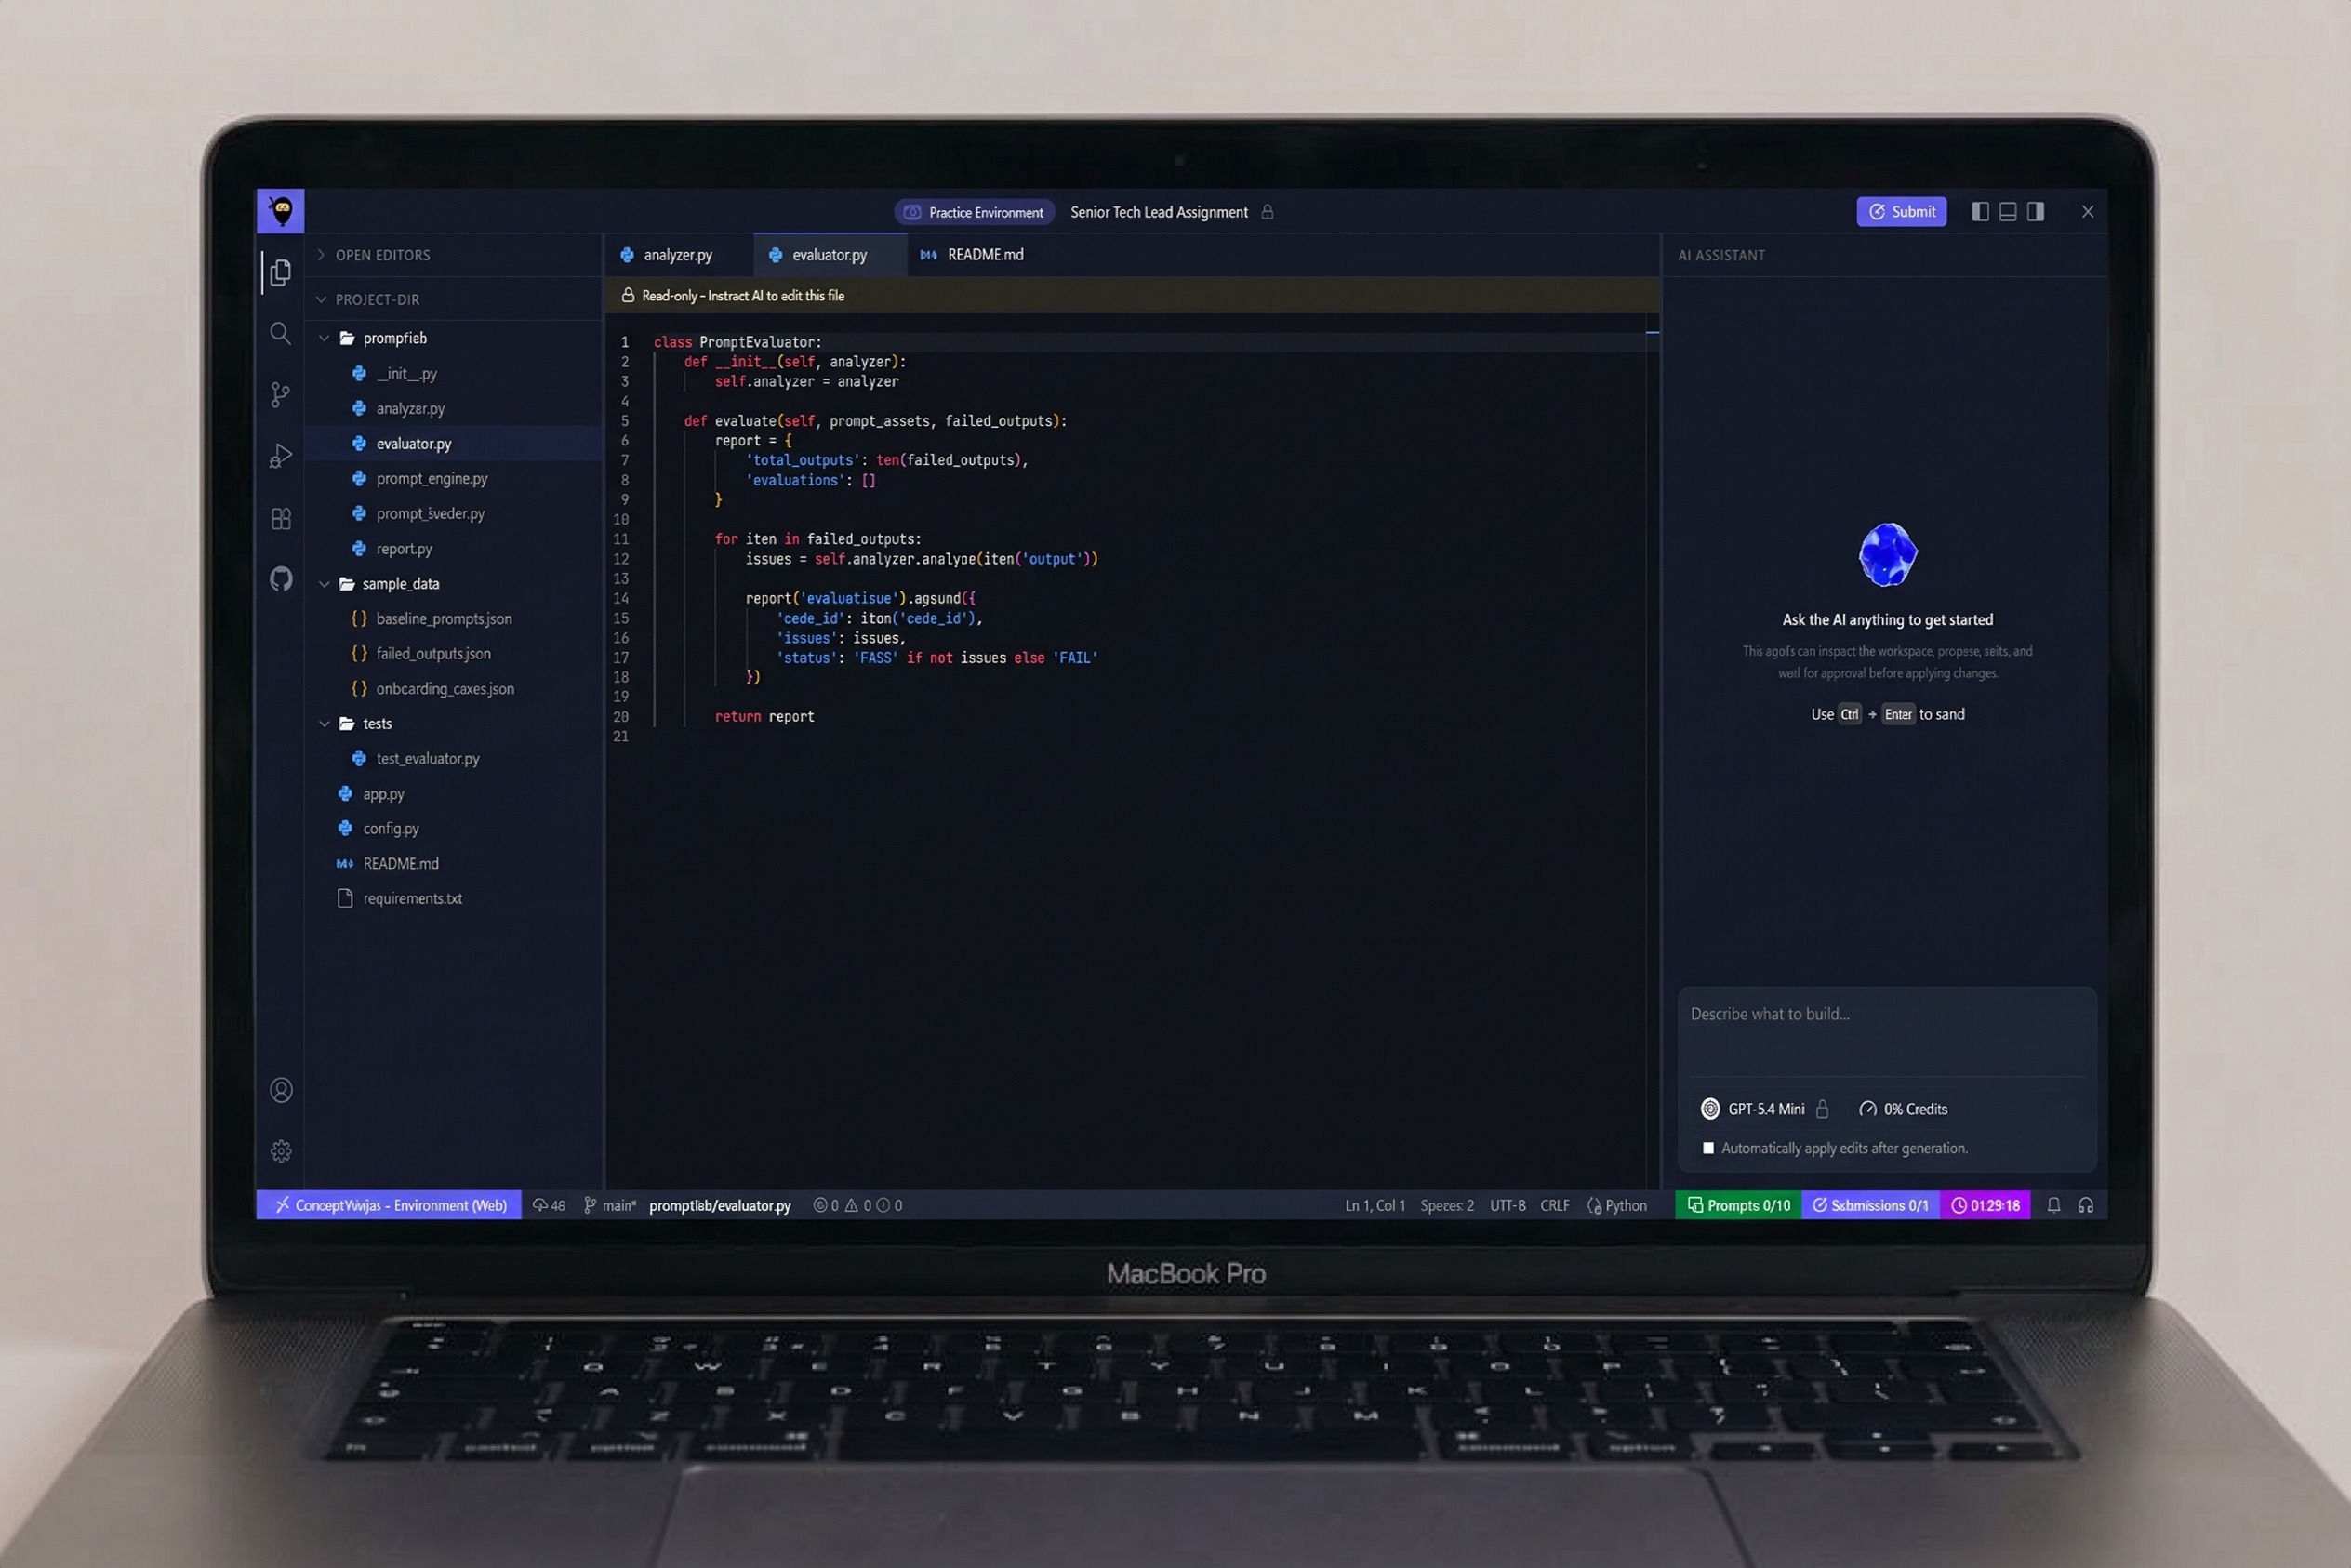
Task: Click the Describe what to build input
Action: point(1886,1031)
